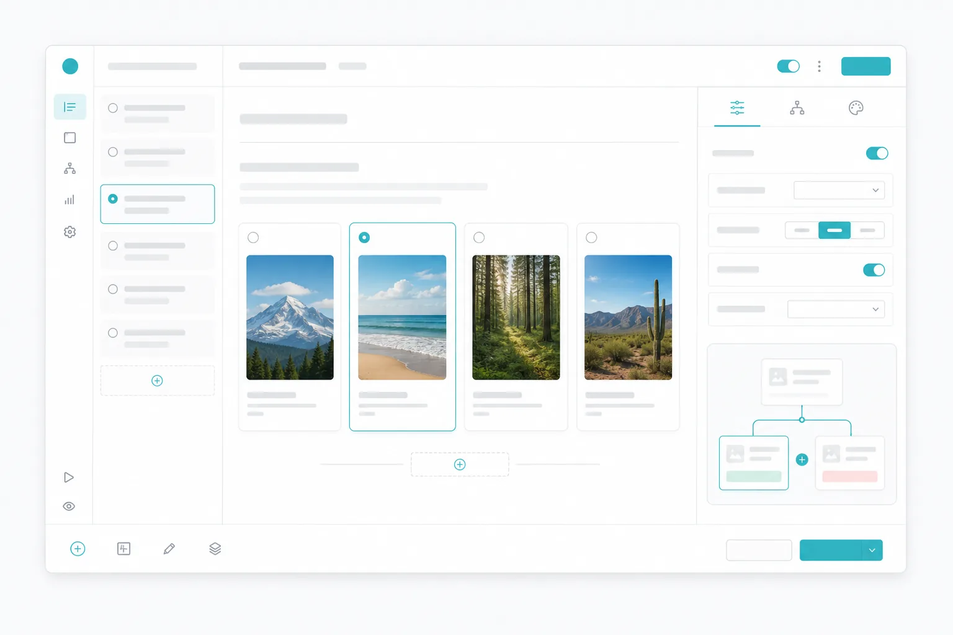953x635 pixels.
Task: Add a new item with list plus box
Action: [x=158, y=381]
